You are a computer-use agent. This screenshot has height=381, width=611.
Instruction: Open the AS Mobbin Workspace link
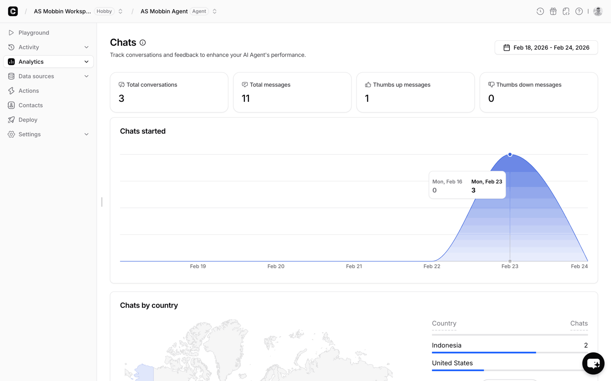coord(62,11)
